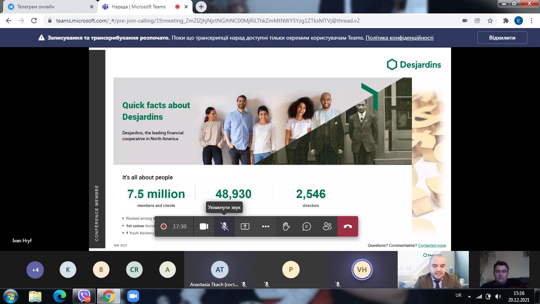Share this page from address bar
The width and height of the screenshot is (540, 304).
coord(478,21)
